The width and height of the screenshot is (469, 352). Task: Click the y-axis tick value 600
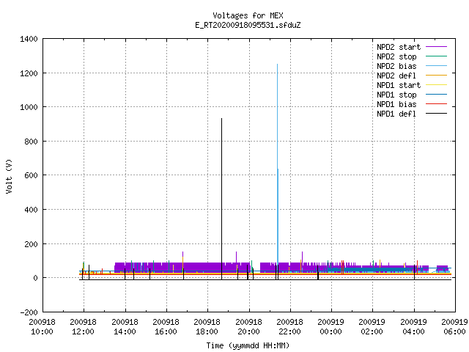pyautogui.click(x=31, y=175)
